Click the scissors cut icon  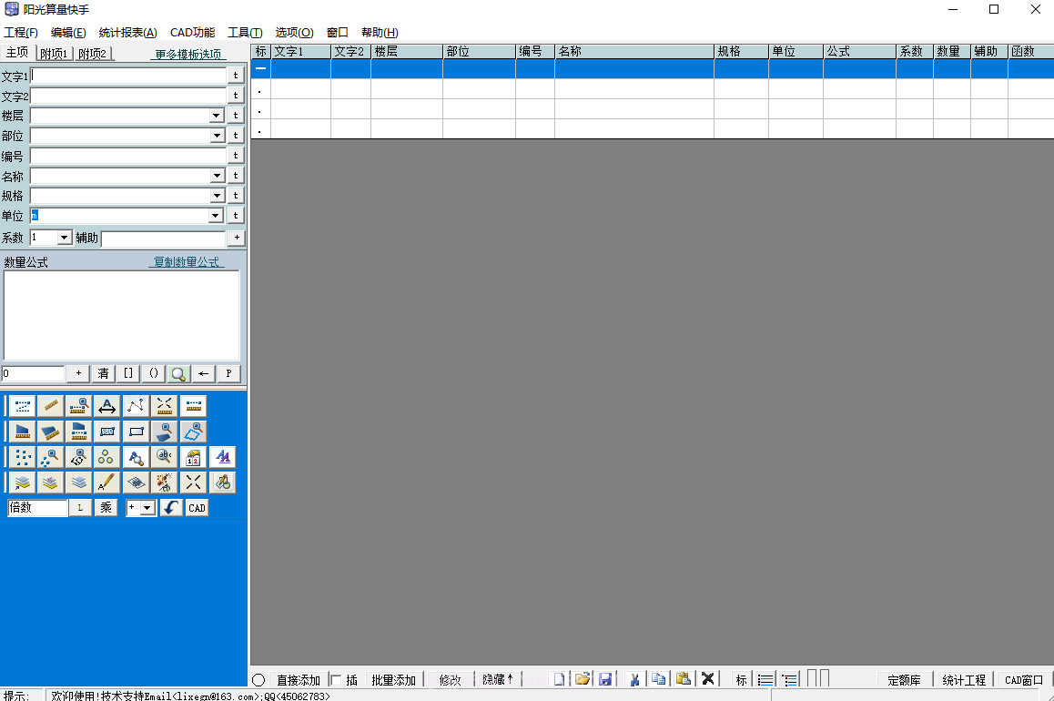tap(634, 679)
